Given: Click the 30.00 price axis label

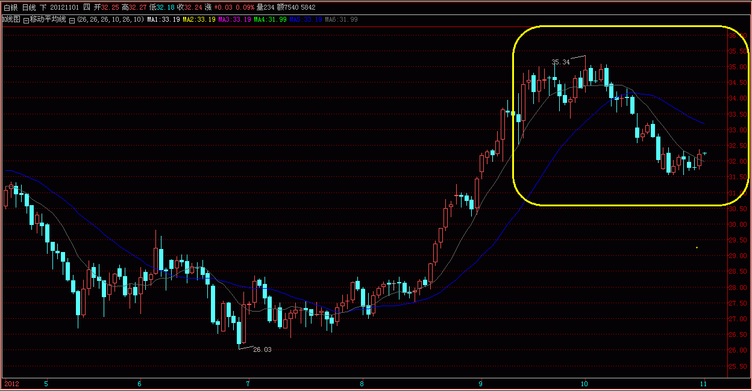Looking at the screenshot, I should point(737,224).
